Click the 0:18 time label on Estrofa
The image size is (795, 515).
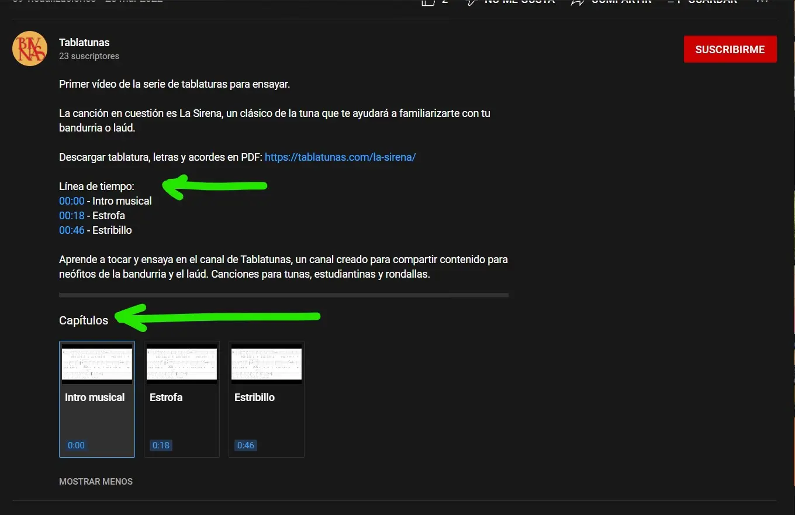[x=161, y=445]
